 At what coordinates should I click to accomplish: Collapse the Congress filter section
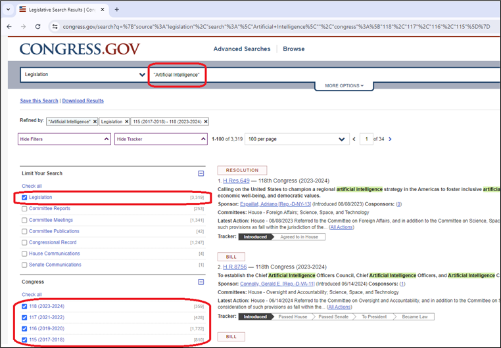point(201,282)
